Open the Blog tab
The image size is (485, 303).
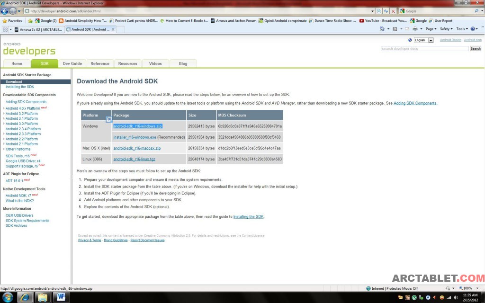183,63
